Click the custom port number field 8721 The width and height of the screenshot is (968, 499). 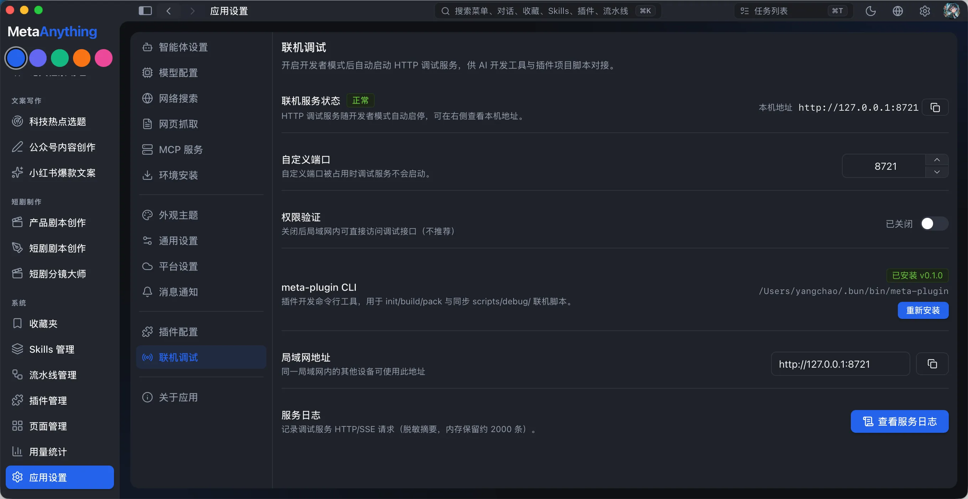click(884, 166)
